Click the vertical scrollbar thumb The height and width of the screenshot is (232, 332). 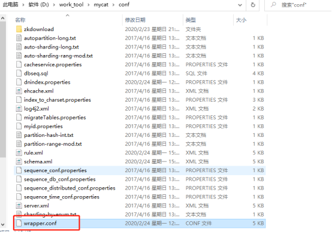coord(3,89)
